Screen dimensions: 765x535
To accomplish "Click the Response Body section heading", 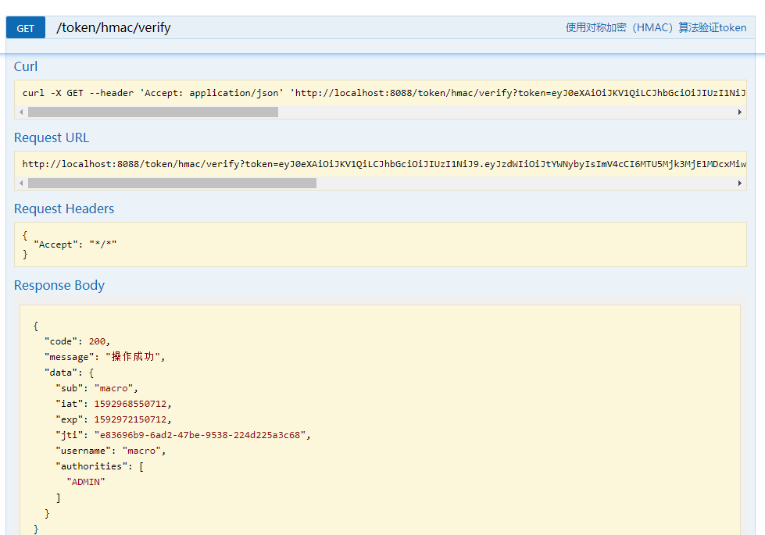I will tap(59, 285).
